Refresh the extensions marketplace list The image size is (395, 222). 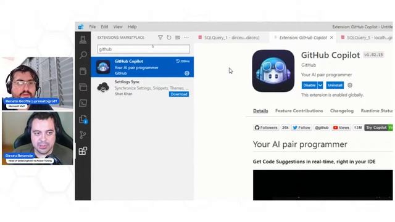click(x=169, y=38)
